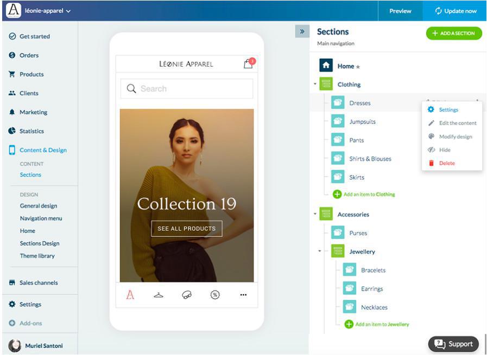Collapse the Sections panel with double-arrow

coord(302,31)
